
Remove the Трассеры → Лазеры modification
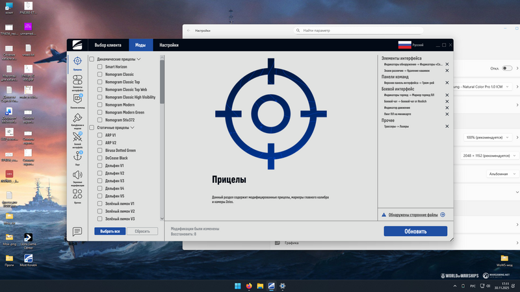click(x=447, y=127)
